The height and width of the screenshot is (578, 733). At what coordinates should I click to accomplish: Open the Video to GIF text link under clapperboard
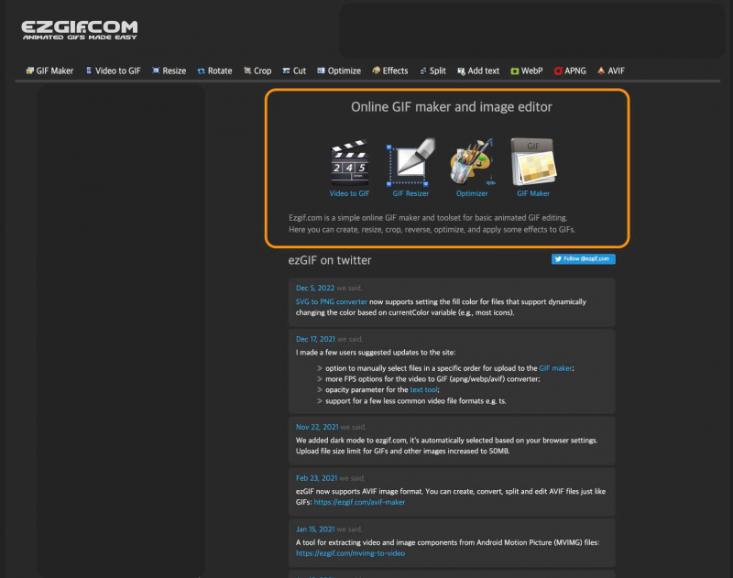point(350,193)
